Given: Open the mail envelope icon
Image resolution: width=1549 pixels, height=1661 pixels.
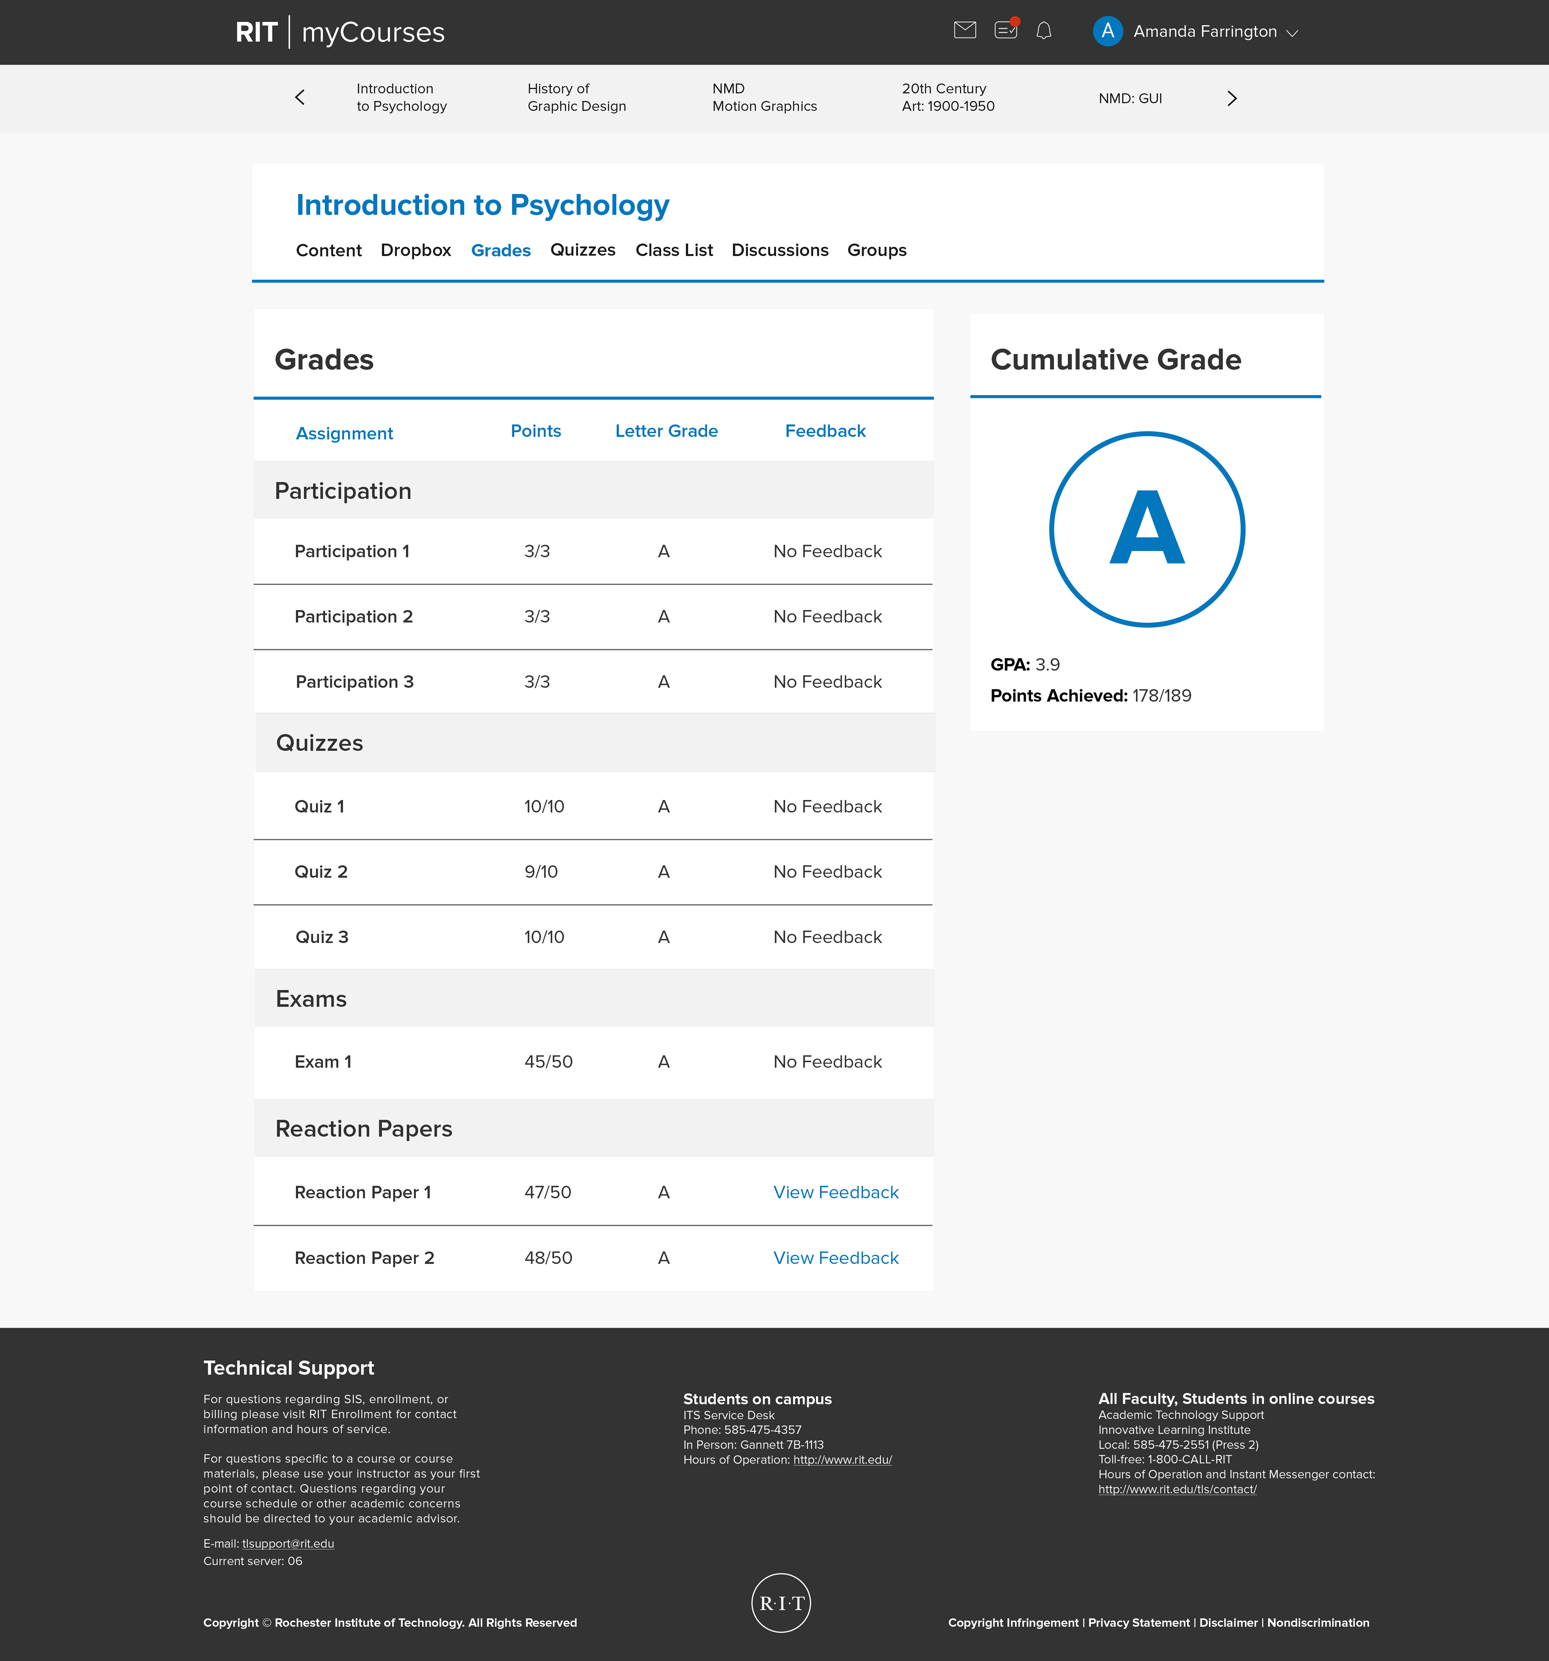Looking at the screenshot, I should point(964,31).
